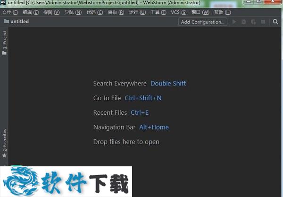Screen dimensions: 283x197
Task: Click the WebStorm WS title bar icon
Action: click(3, 2)
